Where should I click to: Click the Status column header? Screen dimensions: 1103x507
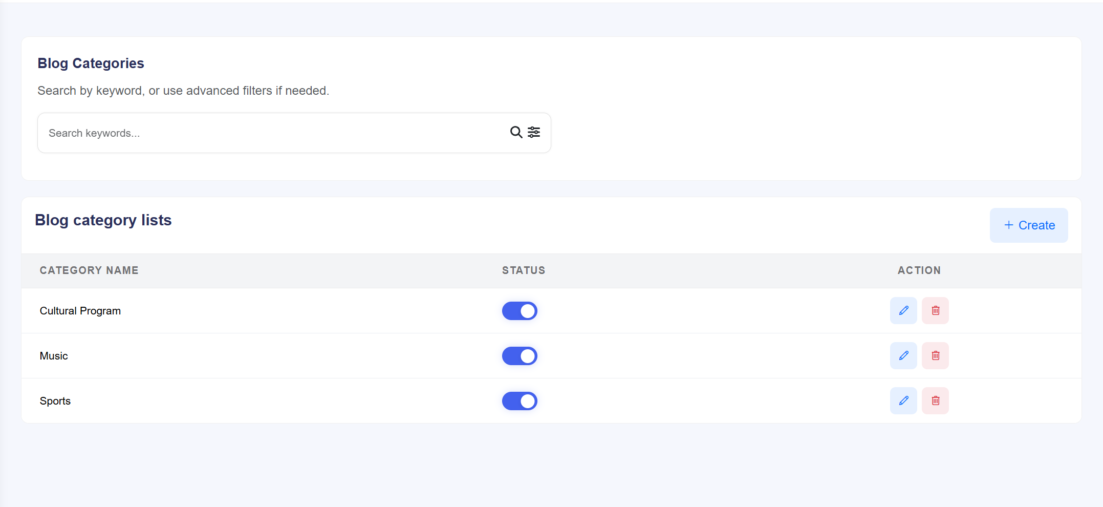[523, 270]
